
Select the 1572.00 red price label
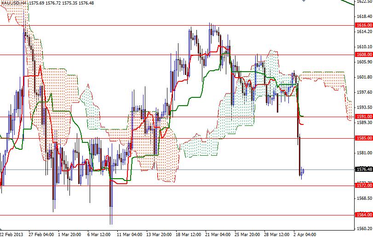(363, 186)
